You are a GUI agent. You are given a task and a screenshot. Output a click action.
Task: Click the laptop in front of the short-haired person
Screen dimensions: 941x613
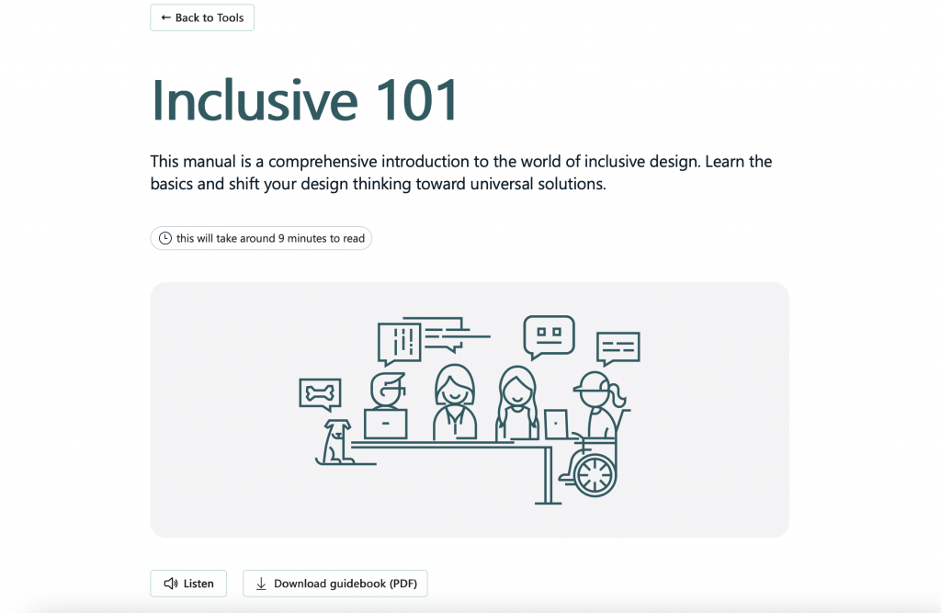click(386, 424)
